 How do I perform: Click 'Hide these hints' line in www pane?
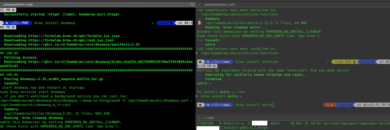259,36
